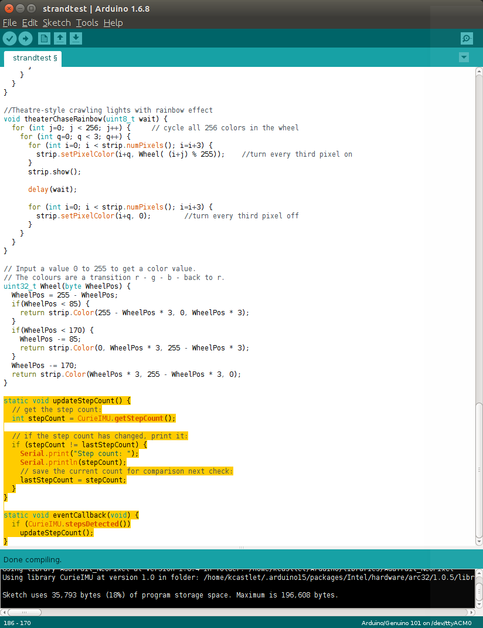Open the Serial Monitor magnifier icon
Viewport: 483px width, 628px height.
(x=466, y=38)
